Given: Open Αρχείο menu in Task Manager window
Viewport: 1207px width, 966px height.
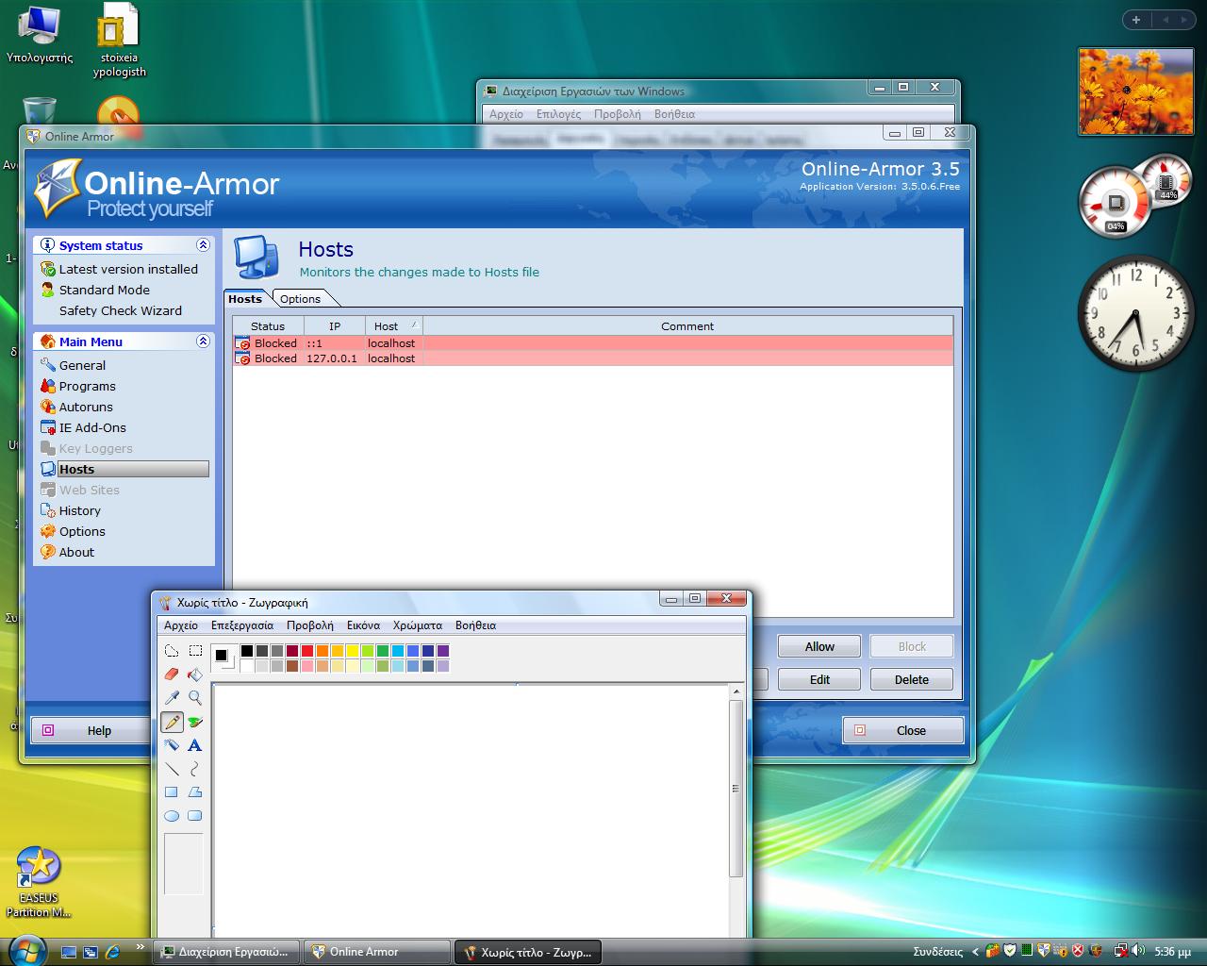Looking at the screenshot, I should [506, 114].
